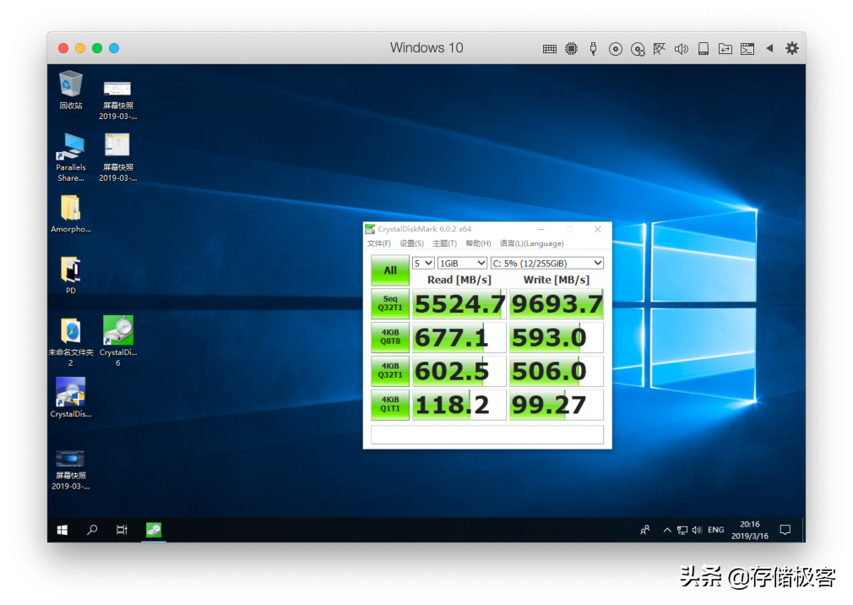This screenshot has height=605, width=853.
Task: Open the shared folders icon in toolbar
Action: [725, 49]
